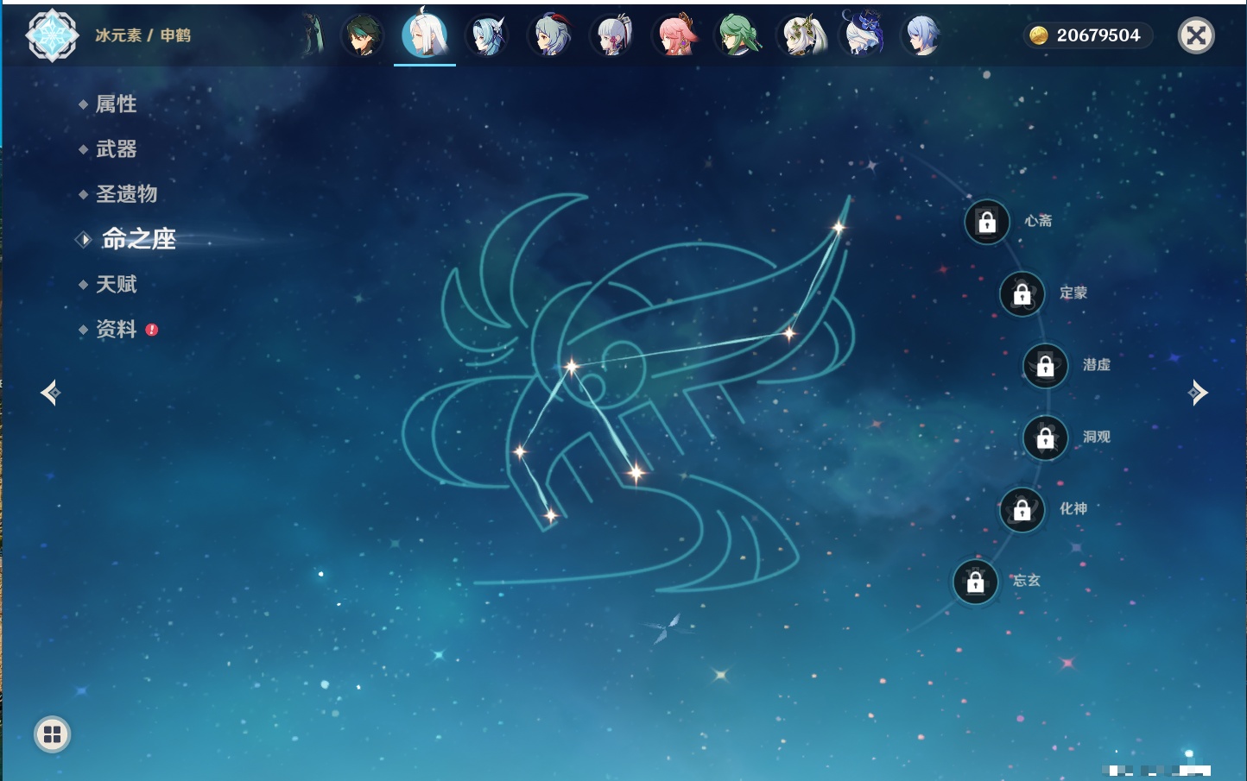Open locked constellation 心斋
Viewport: 1247px width, 781px height.
[987, 222]
